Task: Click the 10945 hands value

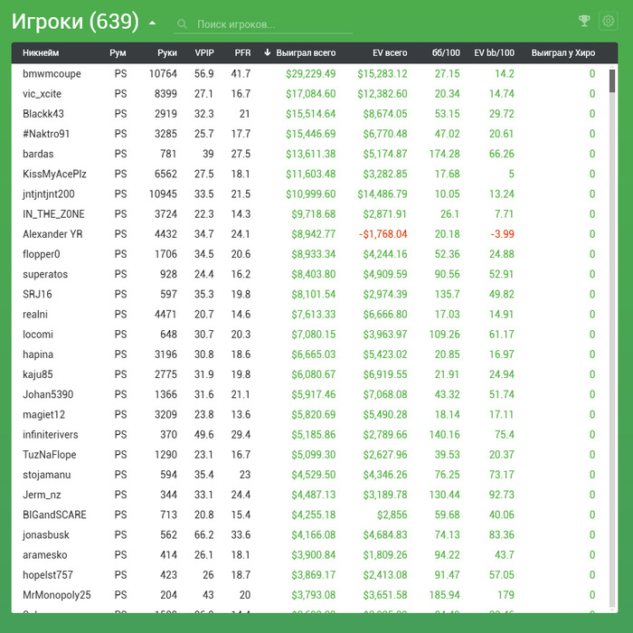Action: click(x=163, y=194)
